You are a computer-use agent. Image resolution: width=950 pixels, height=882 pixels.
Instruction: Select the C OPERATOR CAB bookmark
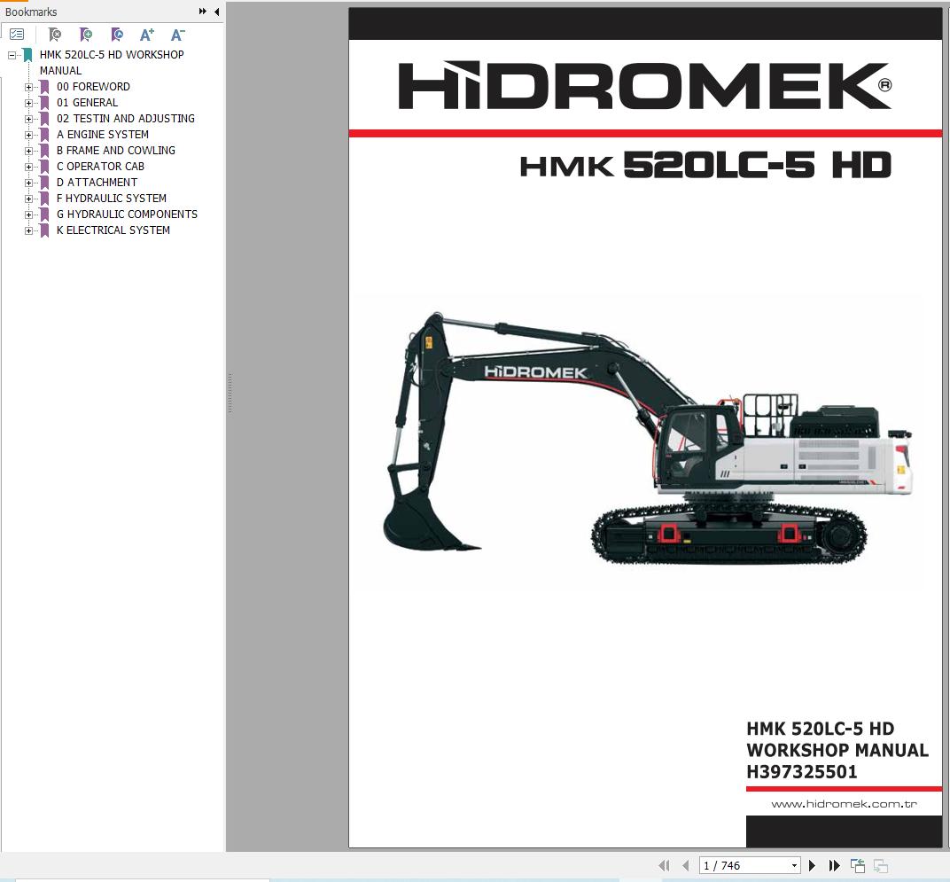100,166
